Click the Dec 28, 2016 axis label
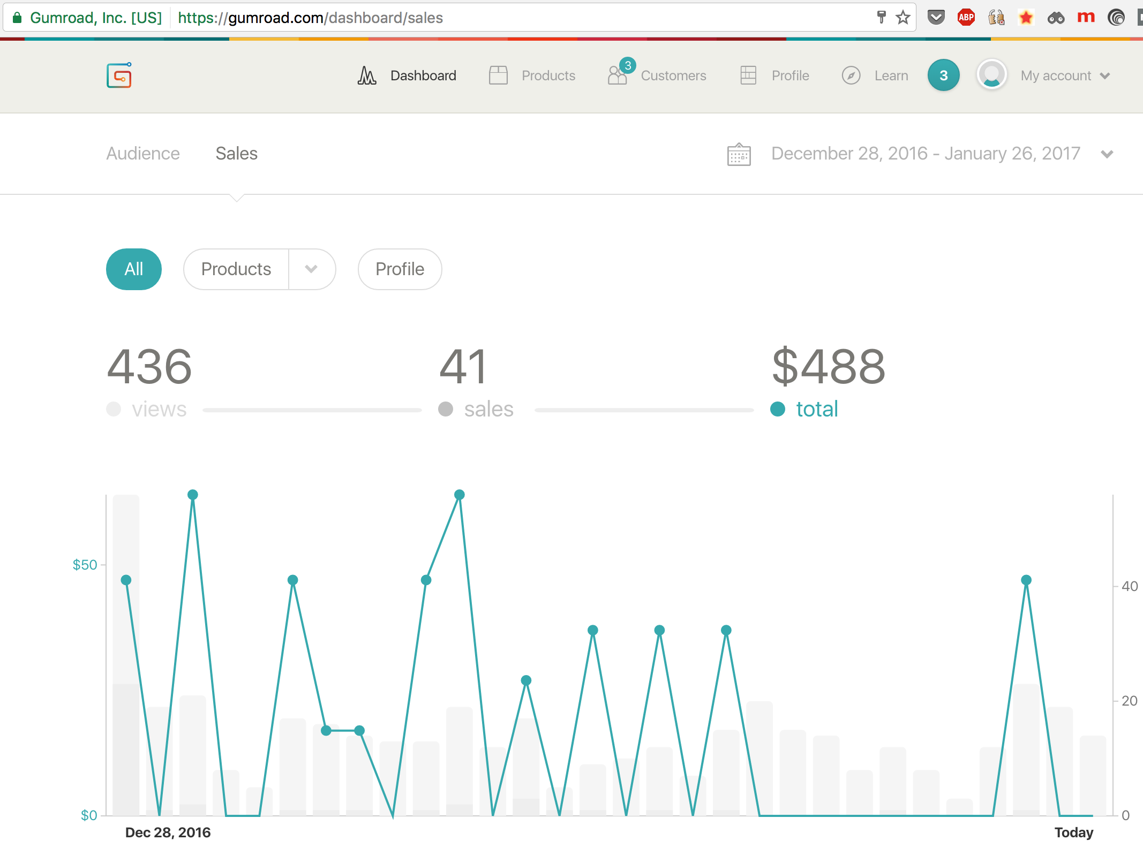 pyautogui.click(x=168, y=832)
